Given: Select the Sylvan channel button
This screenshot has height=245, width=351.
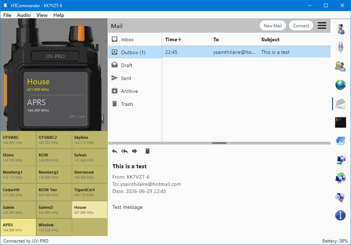Looking at the screenshot, I should [x=90, y=157].
